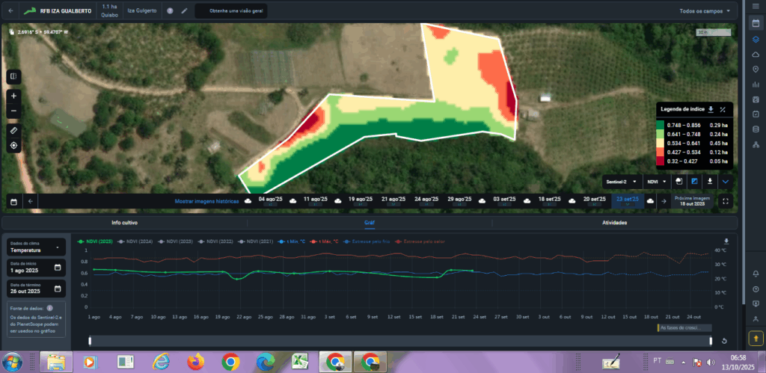Download the index legend data

pos(710,109)
